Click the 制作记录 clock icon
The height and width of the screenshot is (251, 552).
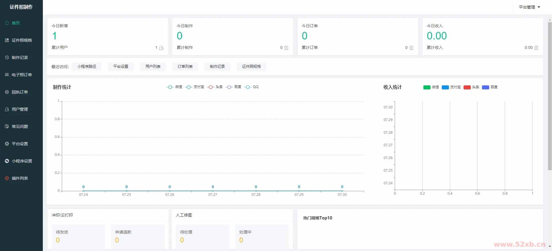click(7, 58)
